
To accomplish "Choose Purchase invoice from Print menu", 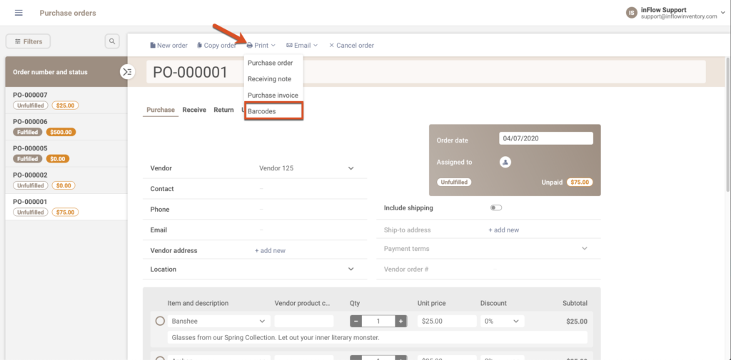I will (273, 95).
